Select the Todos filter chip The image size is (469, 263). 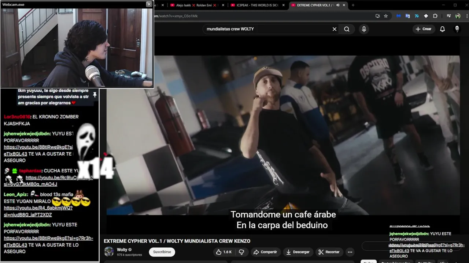[369, 262]
